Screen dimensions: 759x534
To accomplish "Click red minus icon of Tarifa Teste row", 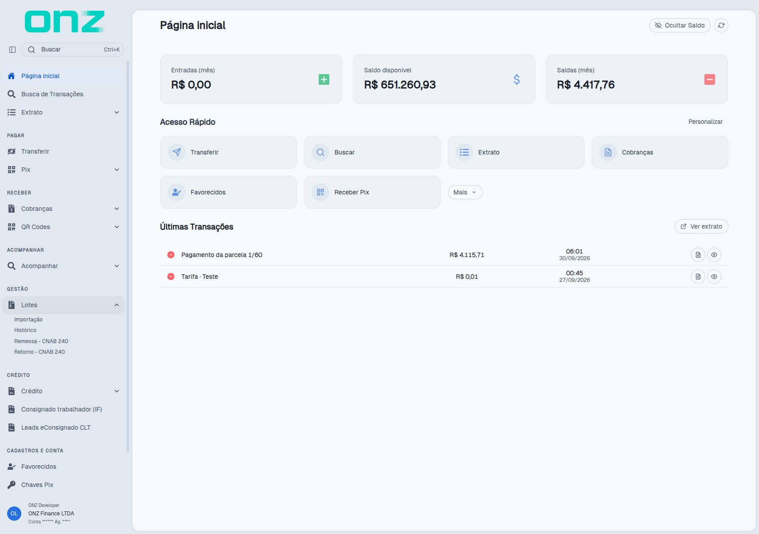I will pyautogui.click(x=171, y=277).
